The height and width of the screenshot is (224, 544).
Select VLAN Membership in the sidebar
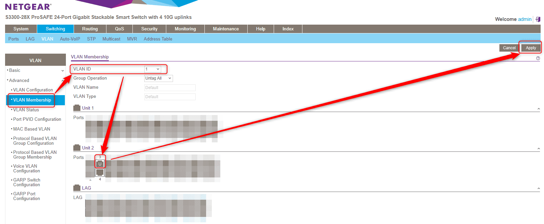coord(32,100)
